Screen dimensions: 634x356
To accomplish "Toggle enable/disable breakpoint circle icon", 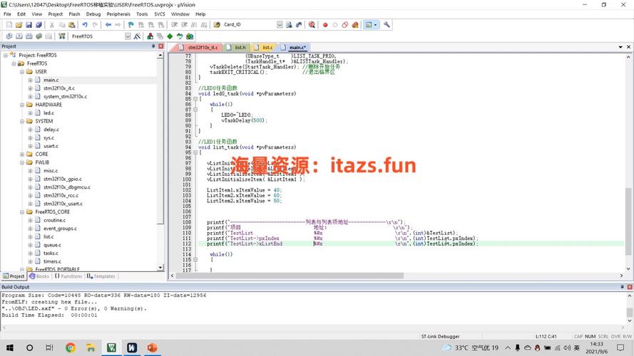I will (334, 25).
